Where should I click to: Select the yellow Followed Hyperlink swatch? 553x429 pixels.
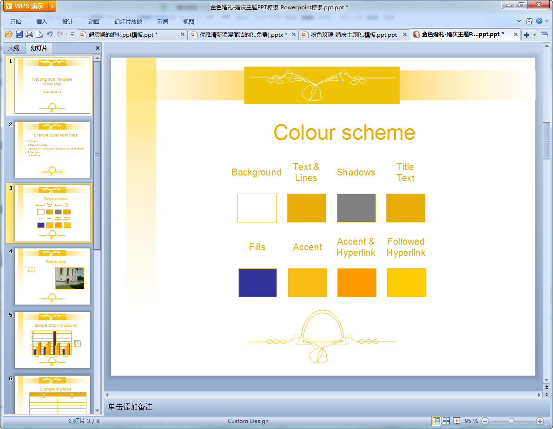click(406, 282)
